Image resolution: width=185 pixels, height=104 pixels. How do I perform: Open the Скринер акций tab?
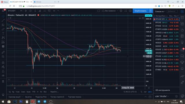15,97
